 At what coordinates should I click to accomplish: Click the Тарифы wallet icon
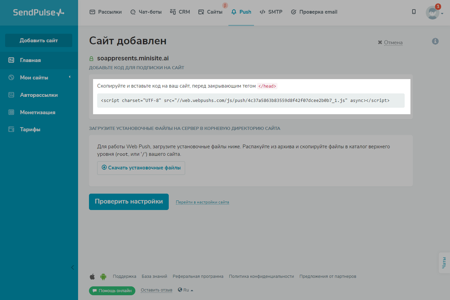[11, 130]
